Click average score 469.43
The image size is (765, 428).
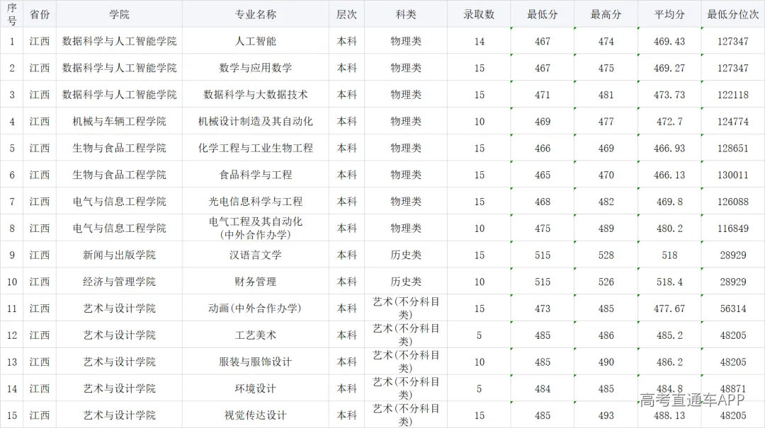click(x=669, y=42)
